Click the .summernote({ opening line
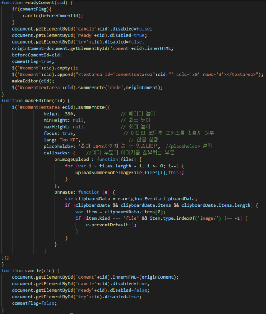266x314 pixels. point(61,107)
